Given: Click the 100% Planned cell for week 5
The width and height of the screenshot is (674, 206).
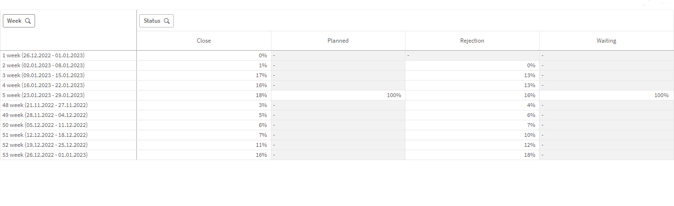Looking at the screenshot, I should pos(394,95).
